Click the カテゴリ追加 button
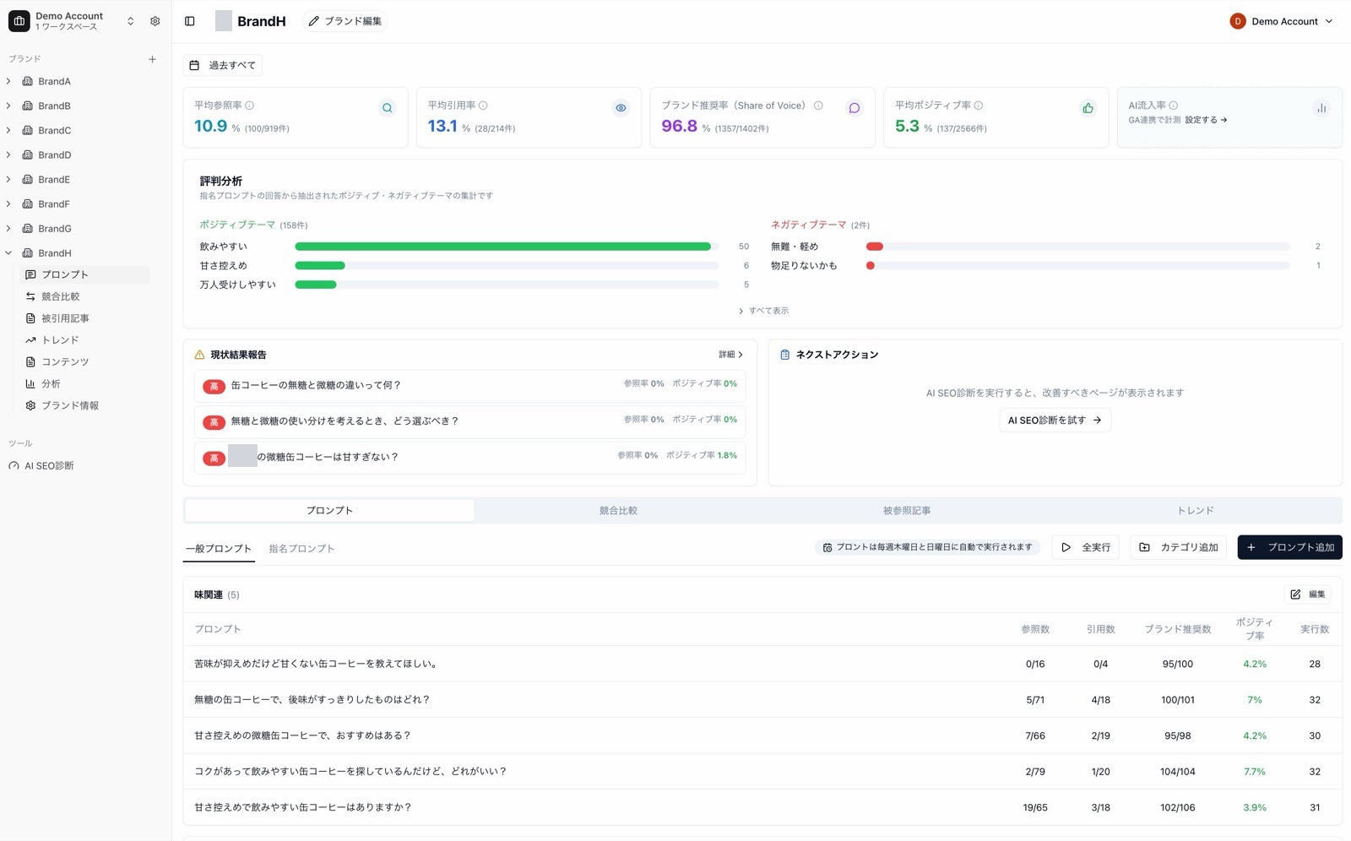Screen dimensions: 1351x841 (1179, 547)
